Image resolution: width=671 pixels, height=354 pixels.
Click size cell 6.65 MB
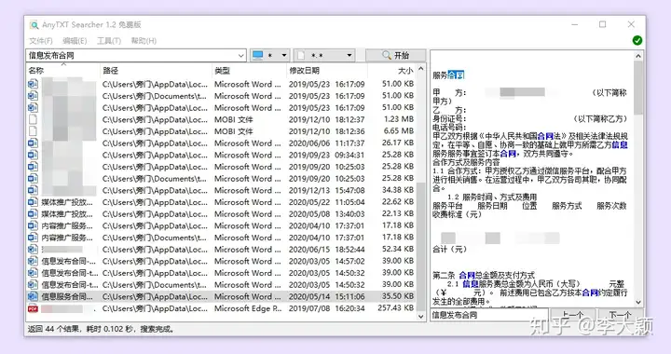pos(399,130)
